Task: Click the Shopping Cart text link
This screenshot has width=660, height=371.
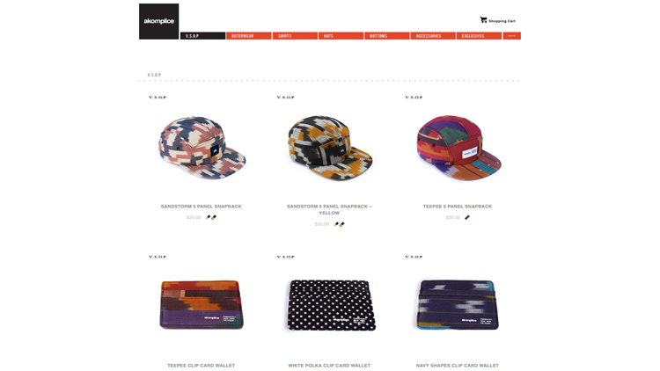Action: click(502, 21)
